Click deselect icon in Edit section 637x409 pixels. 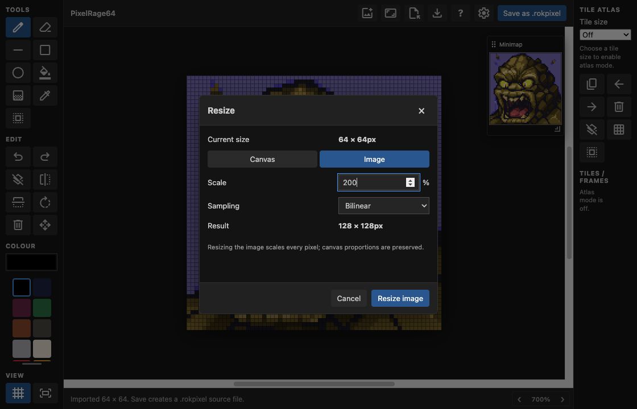(x=18, y=180)
